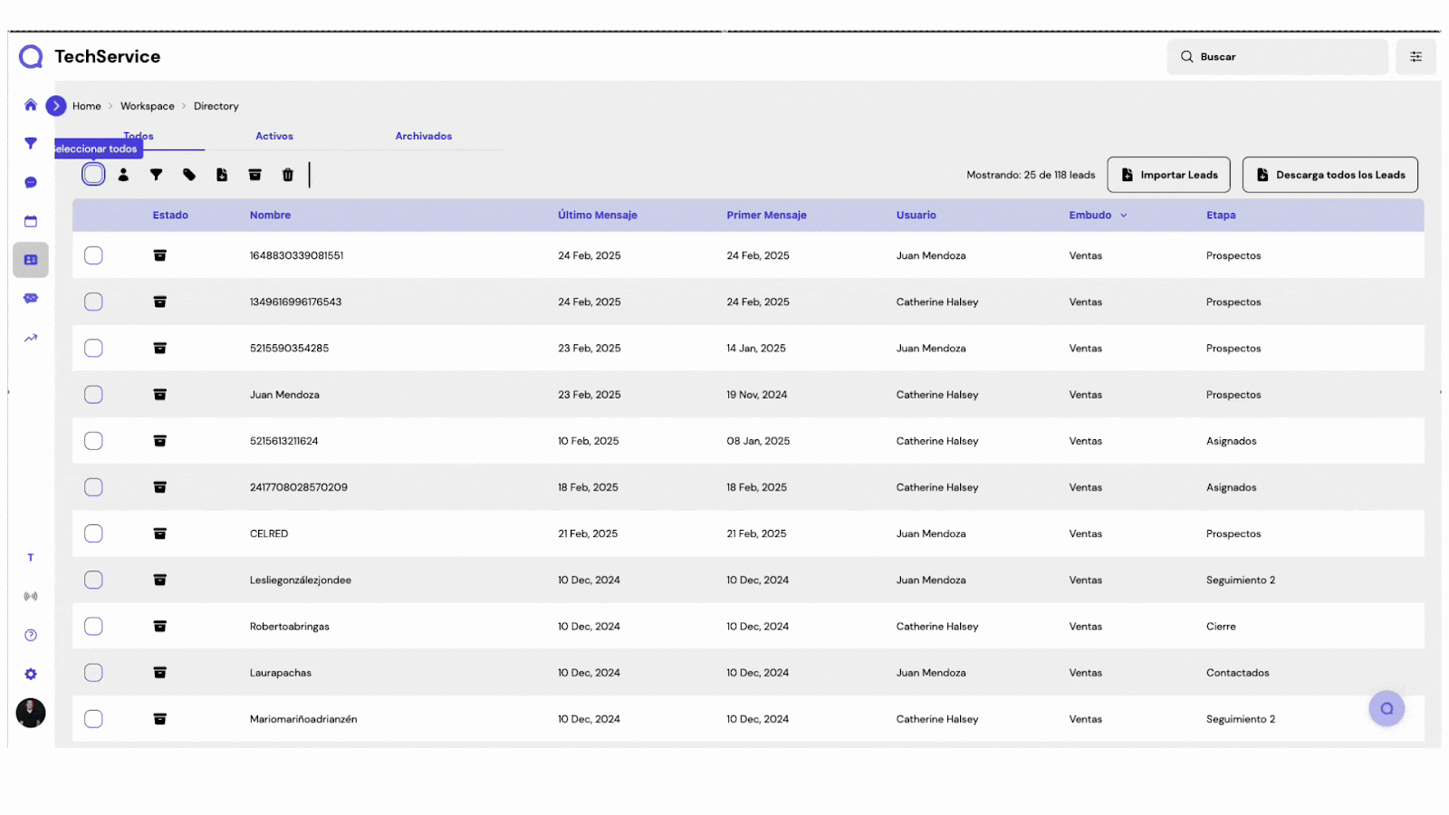
Task: Click the assign user person icon
Action: click(x=123, y=175)
